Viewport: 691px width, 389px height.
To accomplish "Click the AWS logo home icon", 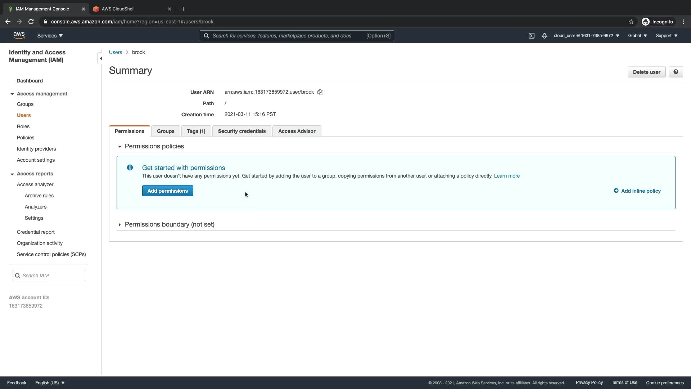I will click(x=19, y=35).
